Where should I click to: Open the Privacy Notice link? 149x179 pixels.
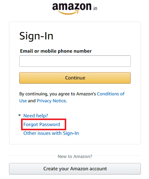click(x=51, y=101)
